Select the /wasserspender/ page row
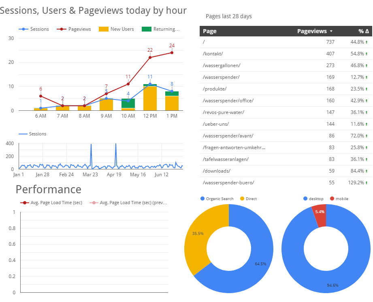This screenshot has width=373, height=302. pyautogui.click(x=286, y=77)
